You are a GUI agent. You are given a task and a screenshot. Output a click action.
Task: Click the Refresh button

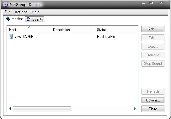153,91
